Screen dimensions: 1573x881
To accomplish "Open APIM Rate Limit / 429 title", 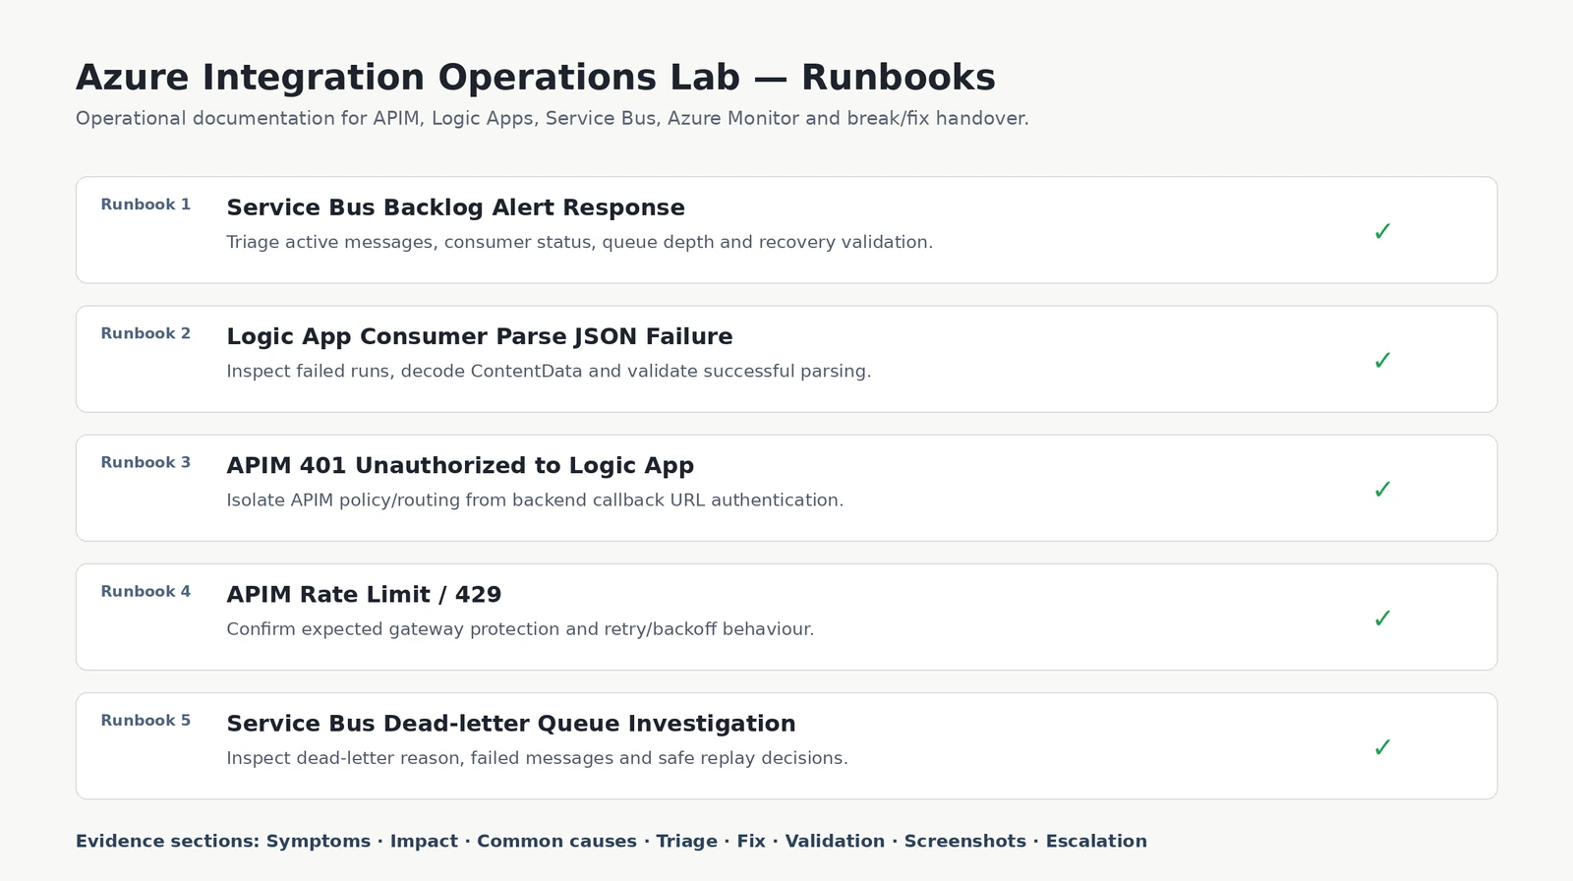I will click(364, 594).
